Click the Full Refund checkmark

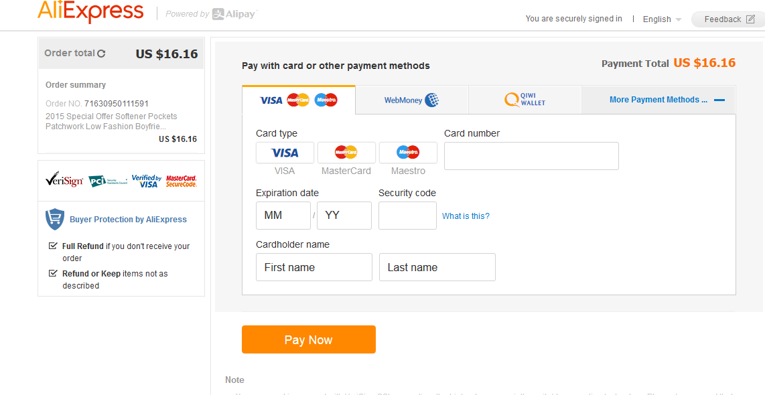click(53, 246)
